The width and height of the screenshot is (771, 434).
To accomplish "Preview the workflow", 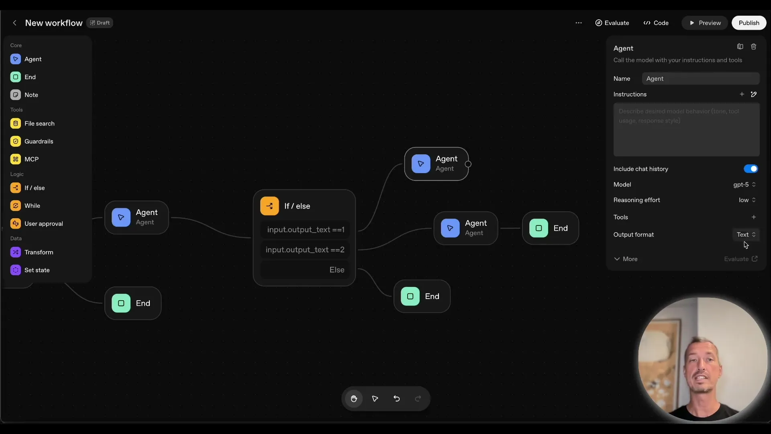I will (x=705, y=23).
